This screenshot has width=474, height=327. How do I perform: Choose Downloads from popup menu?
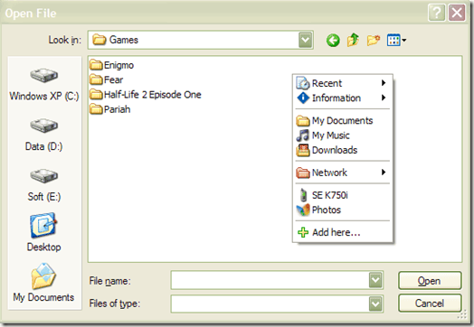click(343, 150)
